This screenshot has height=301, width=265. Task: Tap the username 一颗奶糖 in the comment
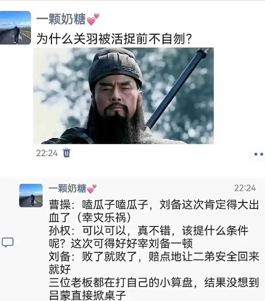point(68,188)
